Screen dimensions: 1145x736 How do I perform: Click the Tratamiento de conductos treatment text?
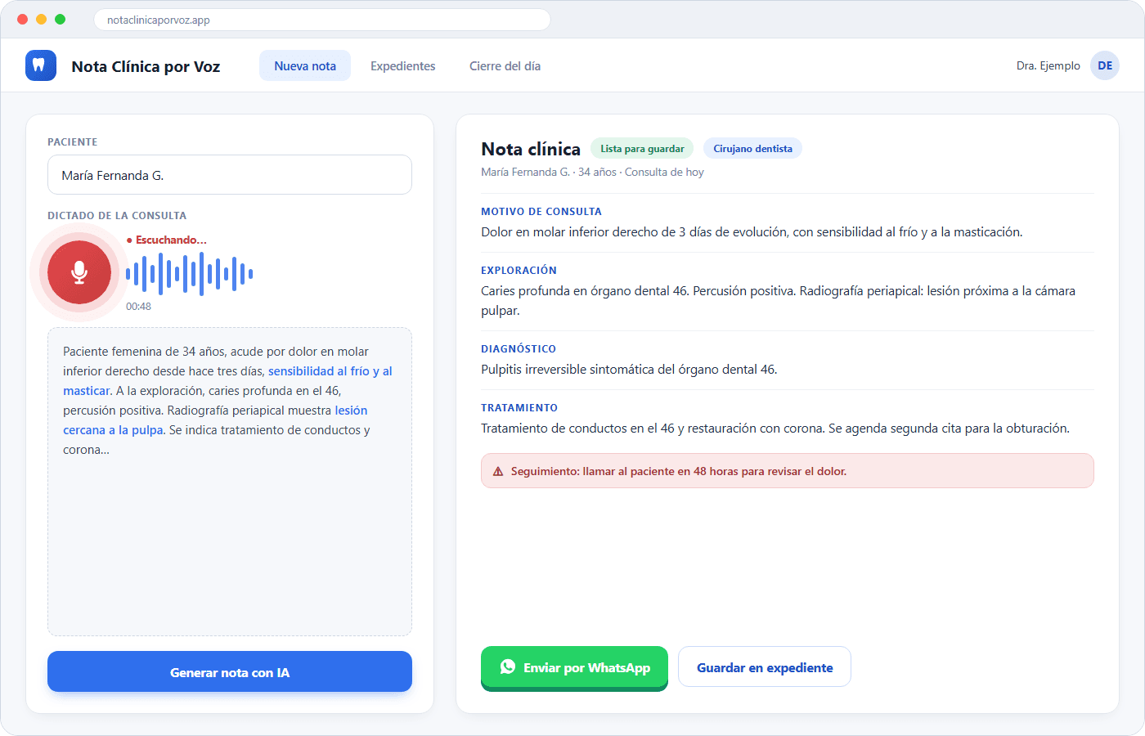[x=775, y=429]
